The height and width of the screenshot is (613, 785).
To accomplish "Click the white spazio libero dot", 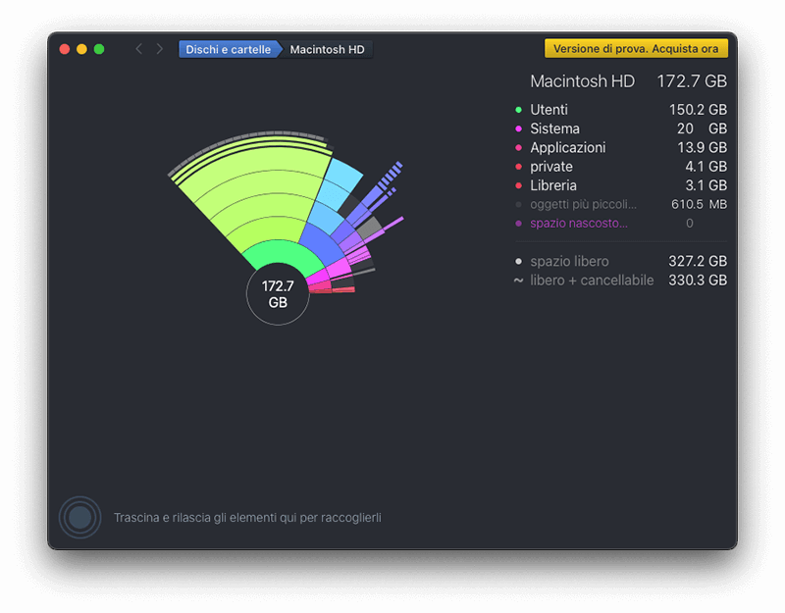I will [x=518, y=262].
